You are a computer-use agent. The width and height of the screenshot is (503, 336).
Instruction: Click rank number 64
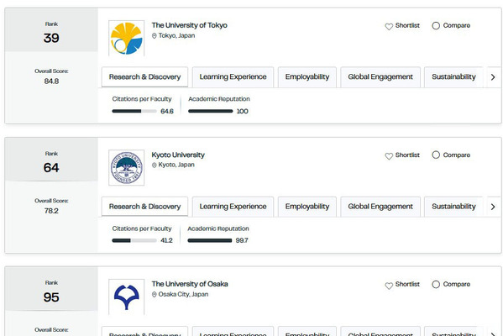[x=51, y=168]
